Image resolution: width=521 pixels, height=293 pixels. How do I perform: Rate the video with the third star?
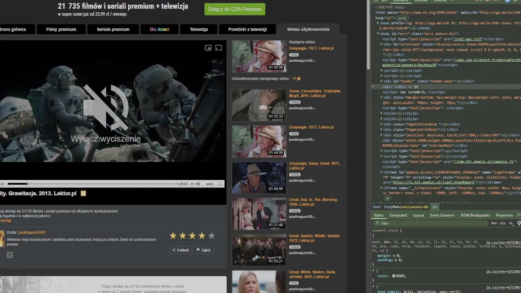pyautogui.click(x=192, y=236)
